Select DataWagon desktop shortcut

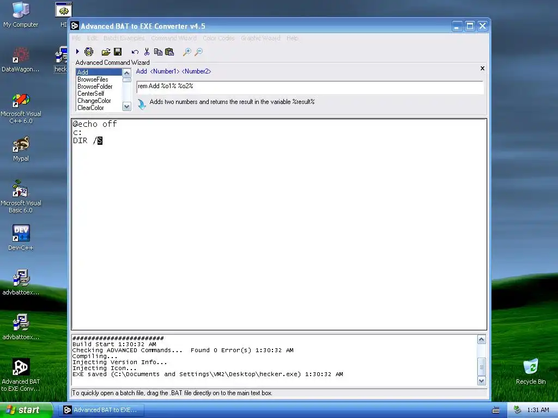point(21,60)
